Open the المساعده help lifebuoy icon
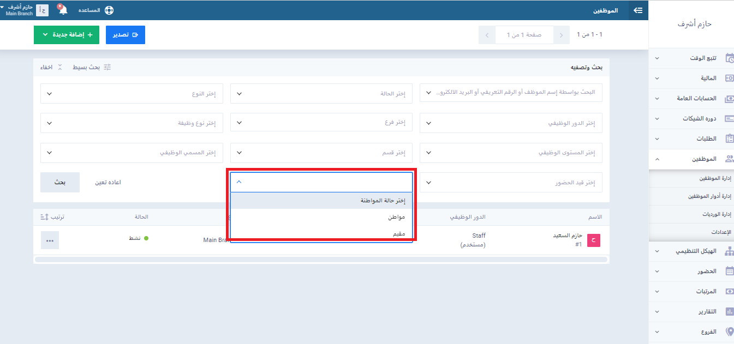 (x=109, y=10)
